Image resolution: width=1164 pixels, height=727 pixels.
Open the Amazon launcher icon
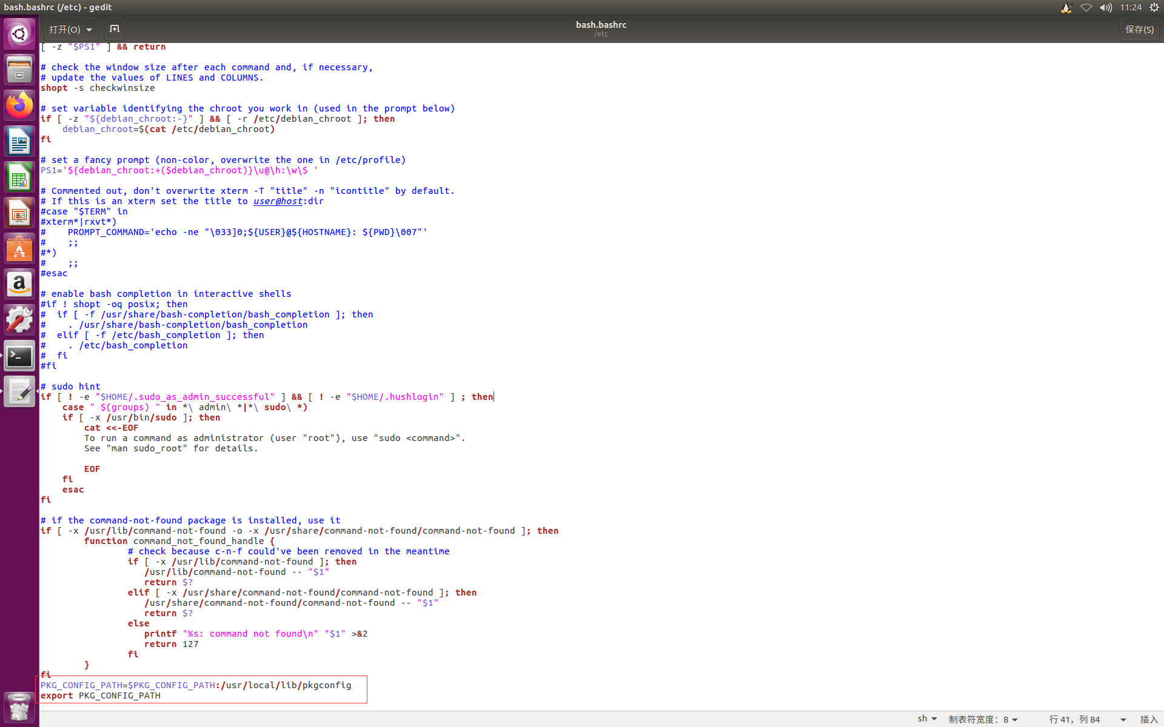(x=19, y=285)
